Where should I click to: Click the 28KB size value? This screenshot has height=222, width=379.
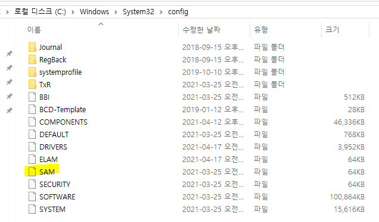pos(356,110)
